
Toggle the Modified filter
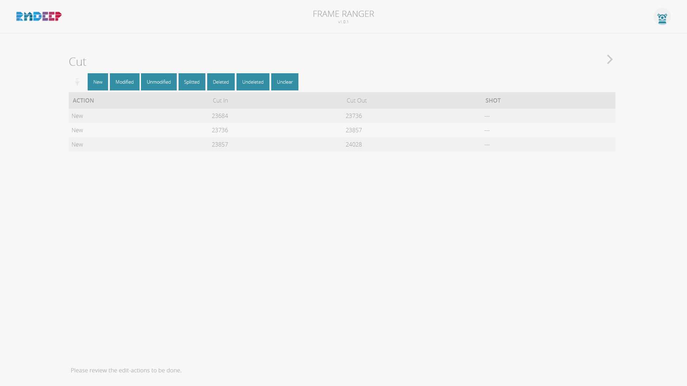click(x=125, y=82)
